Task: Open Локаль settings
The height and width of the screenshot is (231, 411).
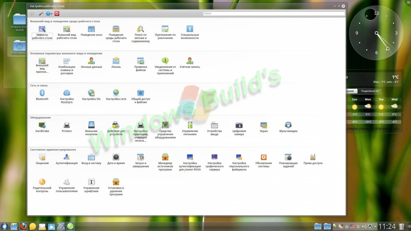Action: [116, 63]
